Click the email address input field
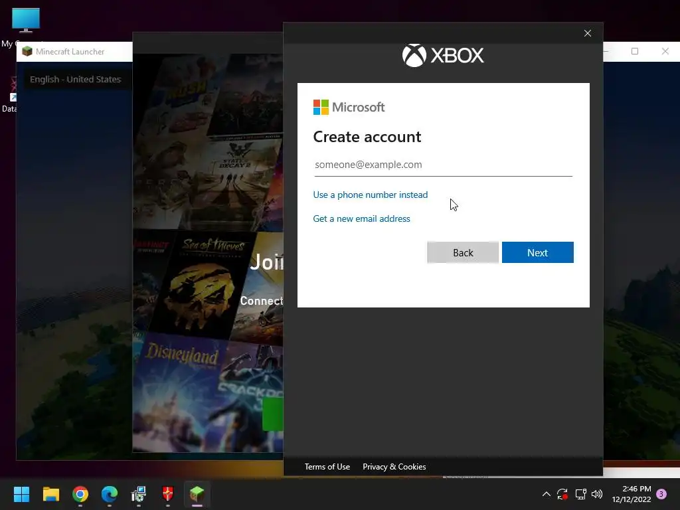 pyautogui.click(x=443, y=165)
